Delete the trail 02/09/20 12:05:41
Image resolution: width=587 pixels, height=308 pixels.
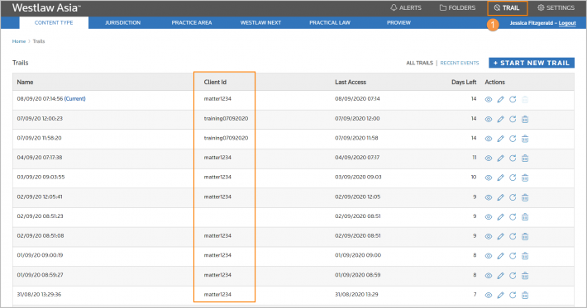coord(525,197)
